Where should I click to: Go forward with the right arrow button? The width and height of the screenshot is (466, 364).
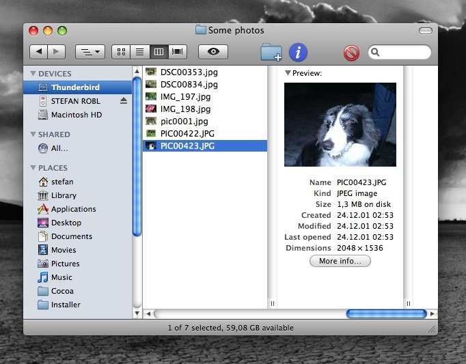click(x=57, y=52)
